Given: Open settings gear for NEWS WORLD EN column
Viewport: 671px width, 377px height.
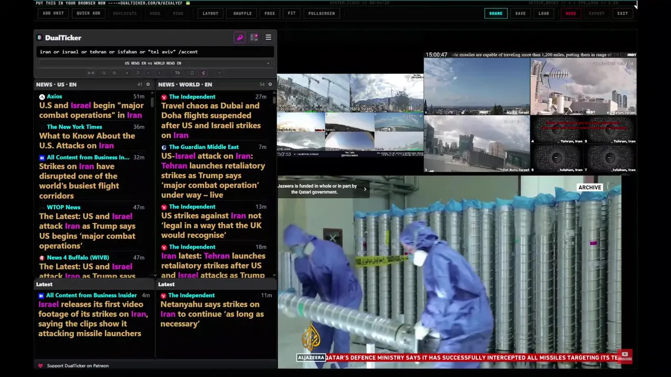Looking at the screenshot, I should coord(270,84).
